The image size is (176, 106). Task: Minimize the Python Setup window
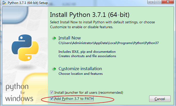tap(151, 2)
